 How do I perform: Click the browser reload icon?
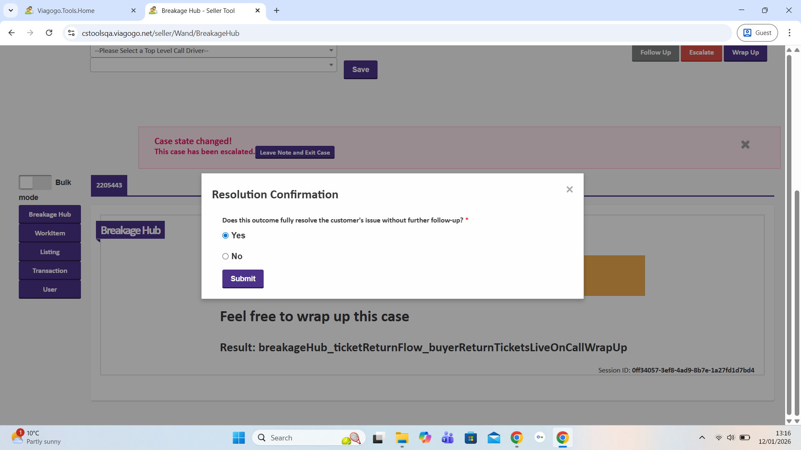click(x=49, y=33)
